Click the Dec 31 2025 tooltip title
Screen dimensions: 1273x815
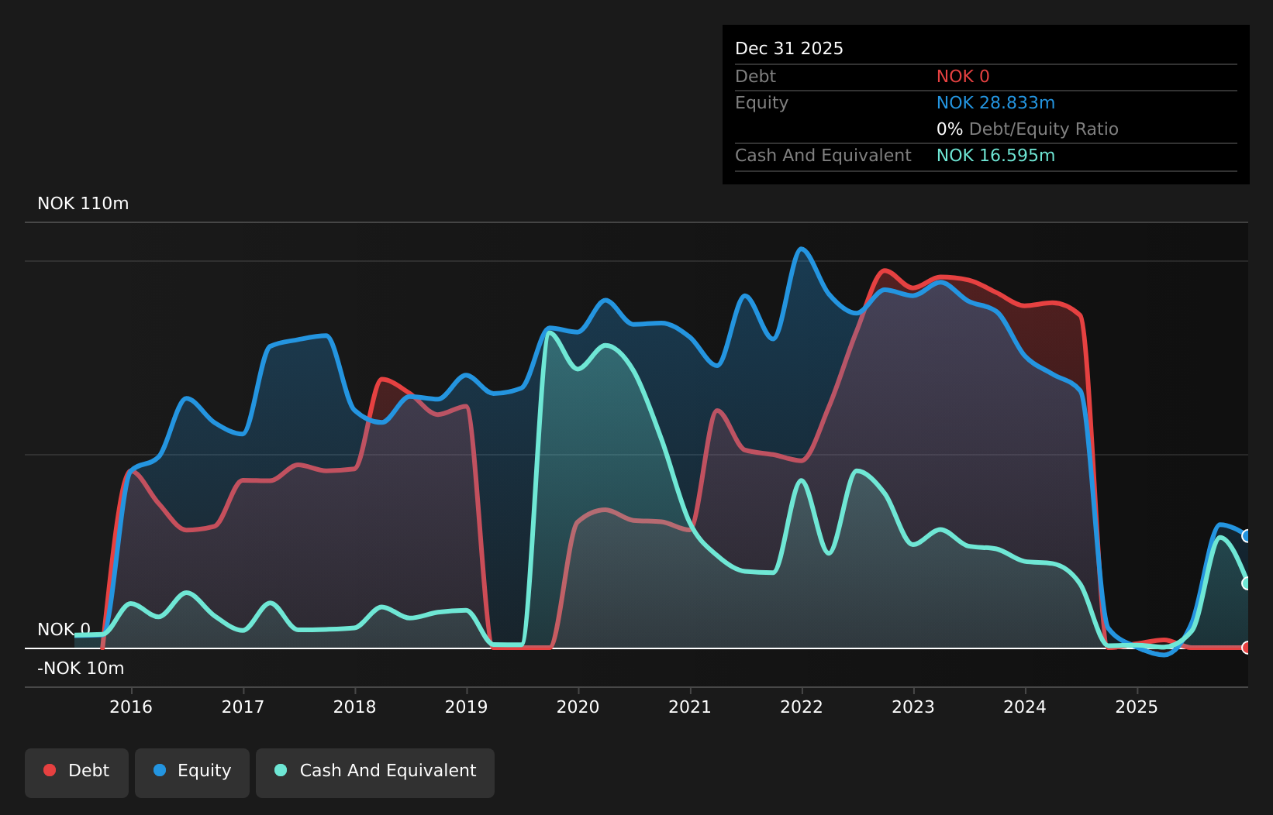788,48
